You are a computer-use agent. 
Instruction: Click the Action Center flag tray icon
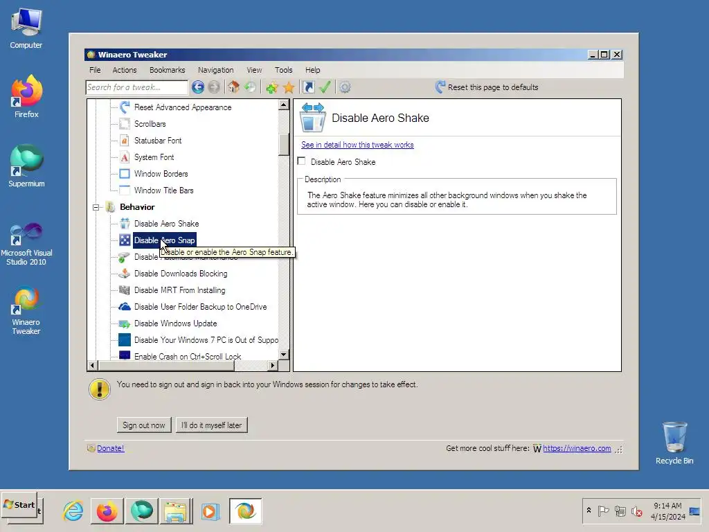pos(603,511)
